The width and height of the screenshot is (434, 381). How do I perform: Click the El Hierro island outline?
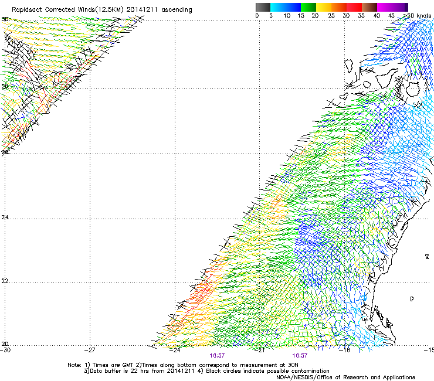pyautogui.click(x=344, y=96)
